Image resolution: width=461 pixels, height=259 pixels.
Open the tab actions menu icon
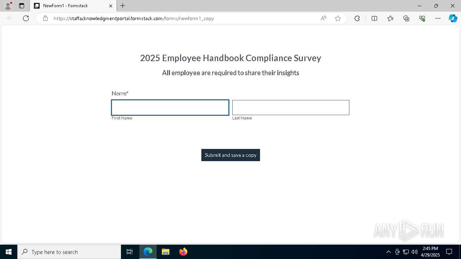pyautogui.click(x=22, y=6)
